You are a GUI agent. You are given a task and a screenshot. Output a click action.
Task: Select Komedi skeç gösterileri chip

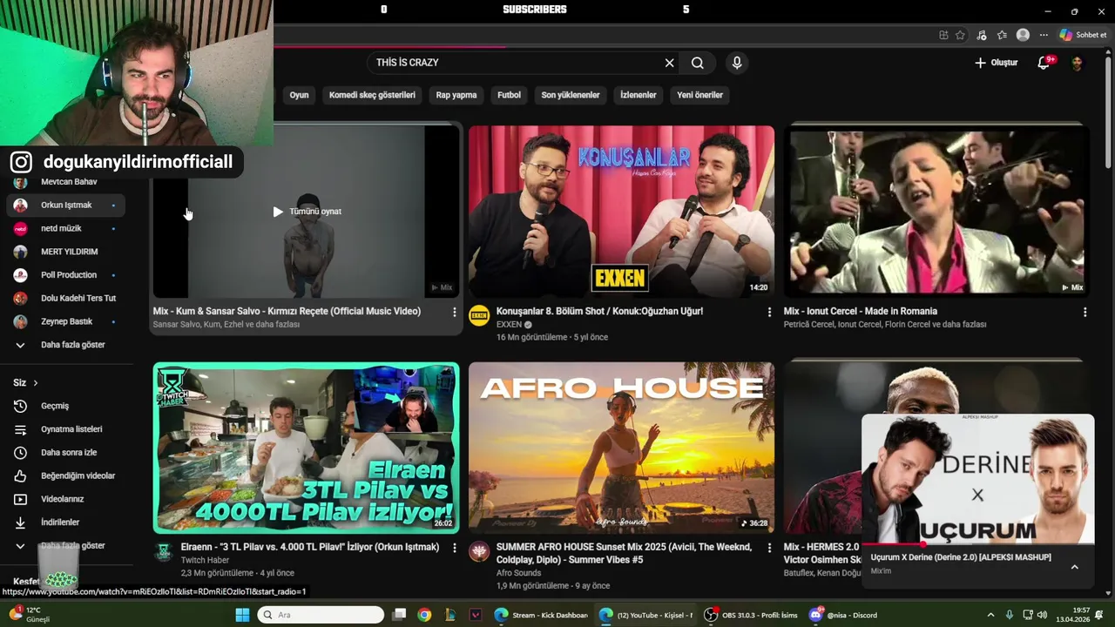coord(372,95)
